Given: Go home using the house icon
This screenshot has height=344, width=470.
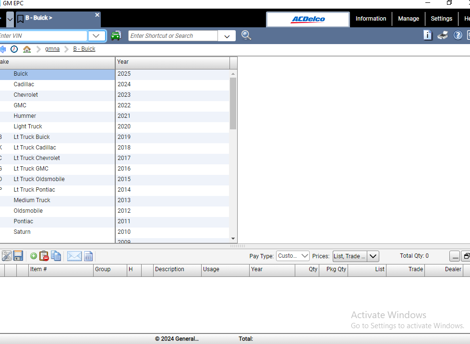Looking at the screenshot, I should point(27,49).
